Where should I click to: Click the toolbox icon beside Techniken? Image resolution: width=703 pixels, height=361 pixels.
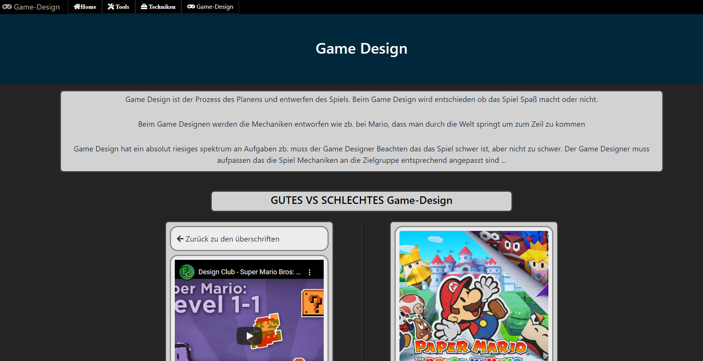click(x=144, y=6)
